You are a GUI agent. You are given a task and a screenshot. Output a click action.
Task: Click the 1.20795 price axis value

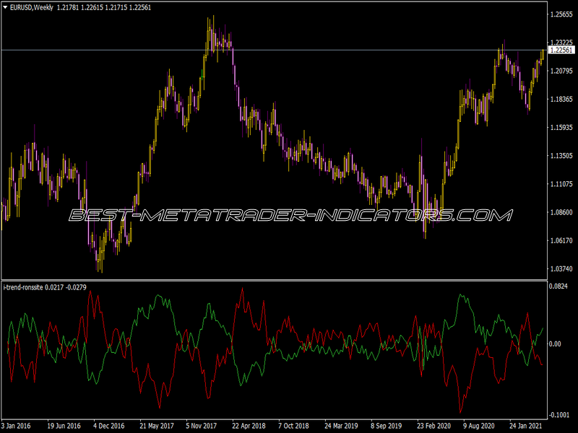(x=561, y=71)
